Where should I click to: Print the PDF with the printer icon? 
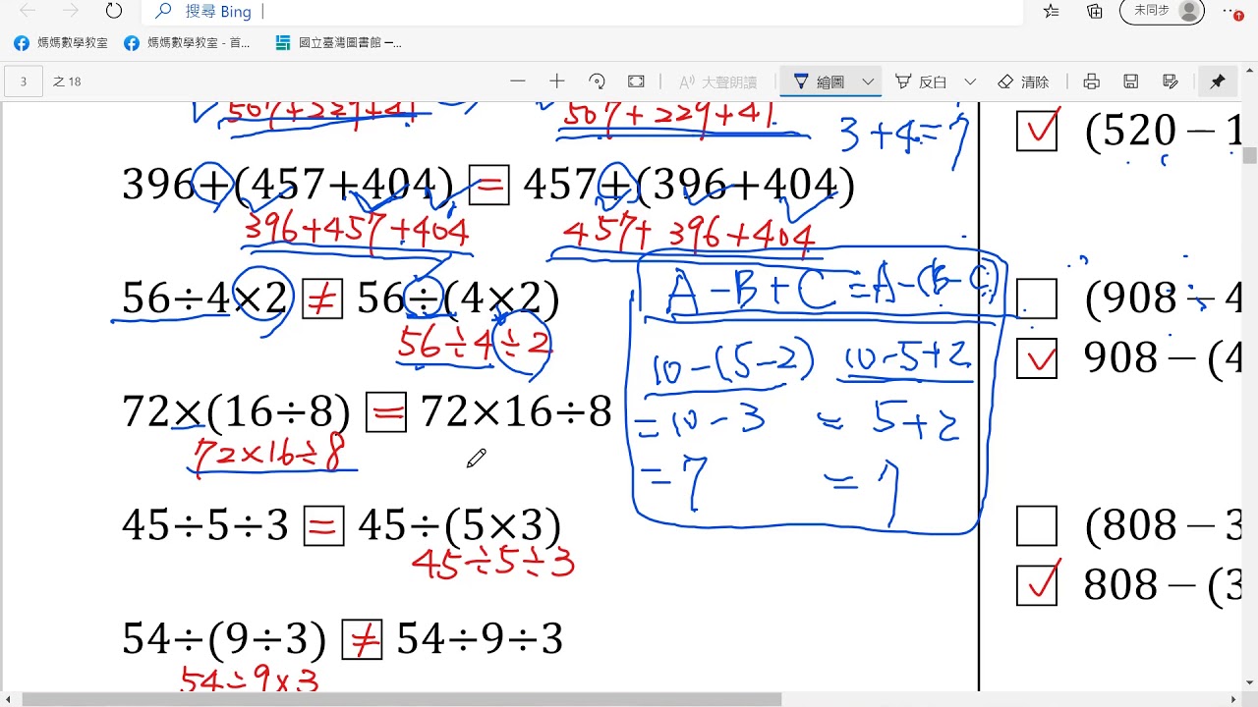(1091, 82)
